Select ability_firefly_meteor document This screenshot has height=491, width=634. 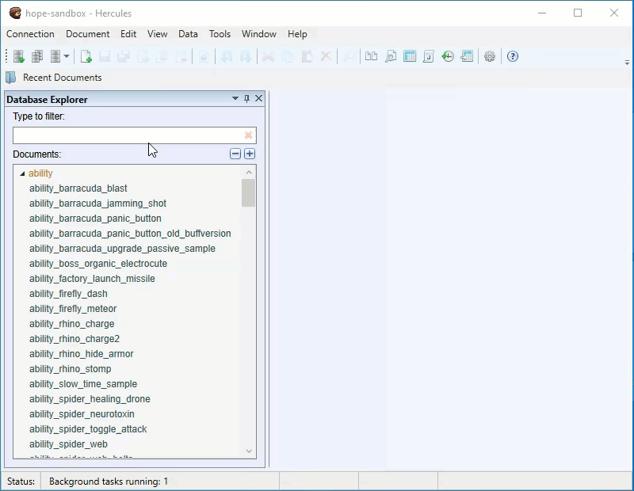click(x=73, y=309)
